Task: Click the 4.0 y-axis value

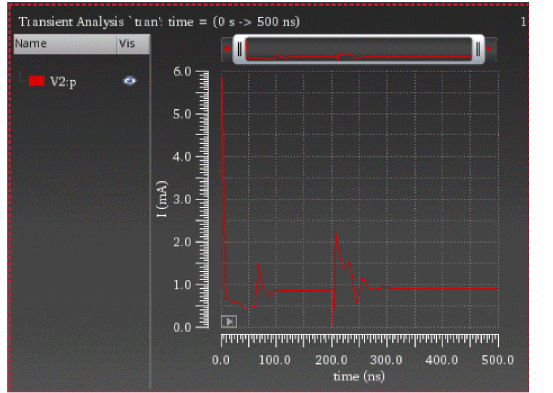Action: tap(182, 157)
